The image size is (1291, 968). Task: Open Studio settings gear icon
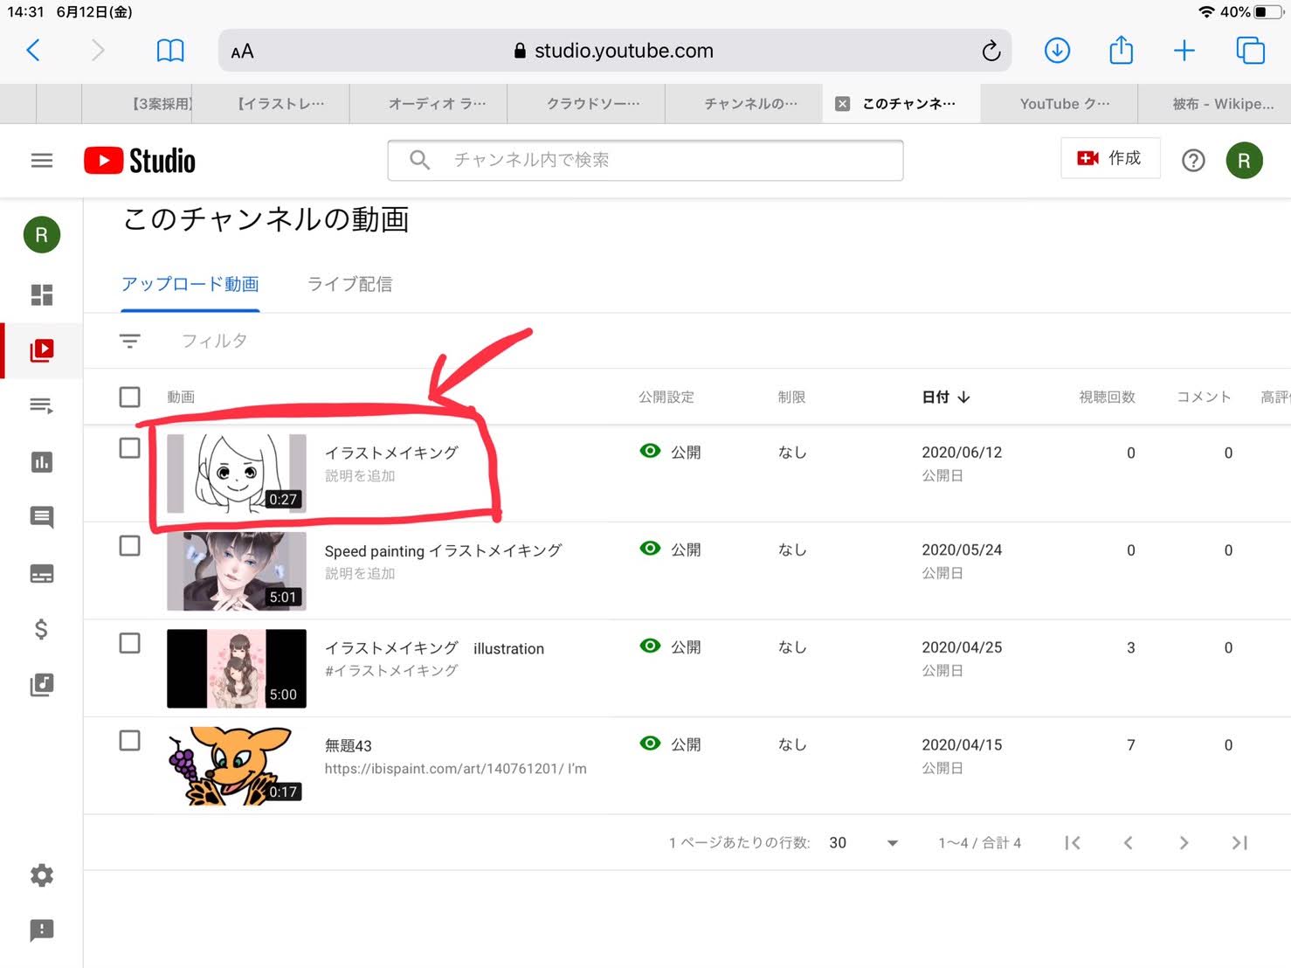click(x=41, y=875)
